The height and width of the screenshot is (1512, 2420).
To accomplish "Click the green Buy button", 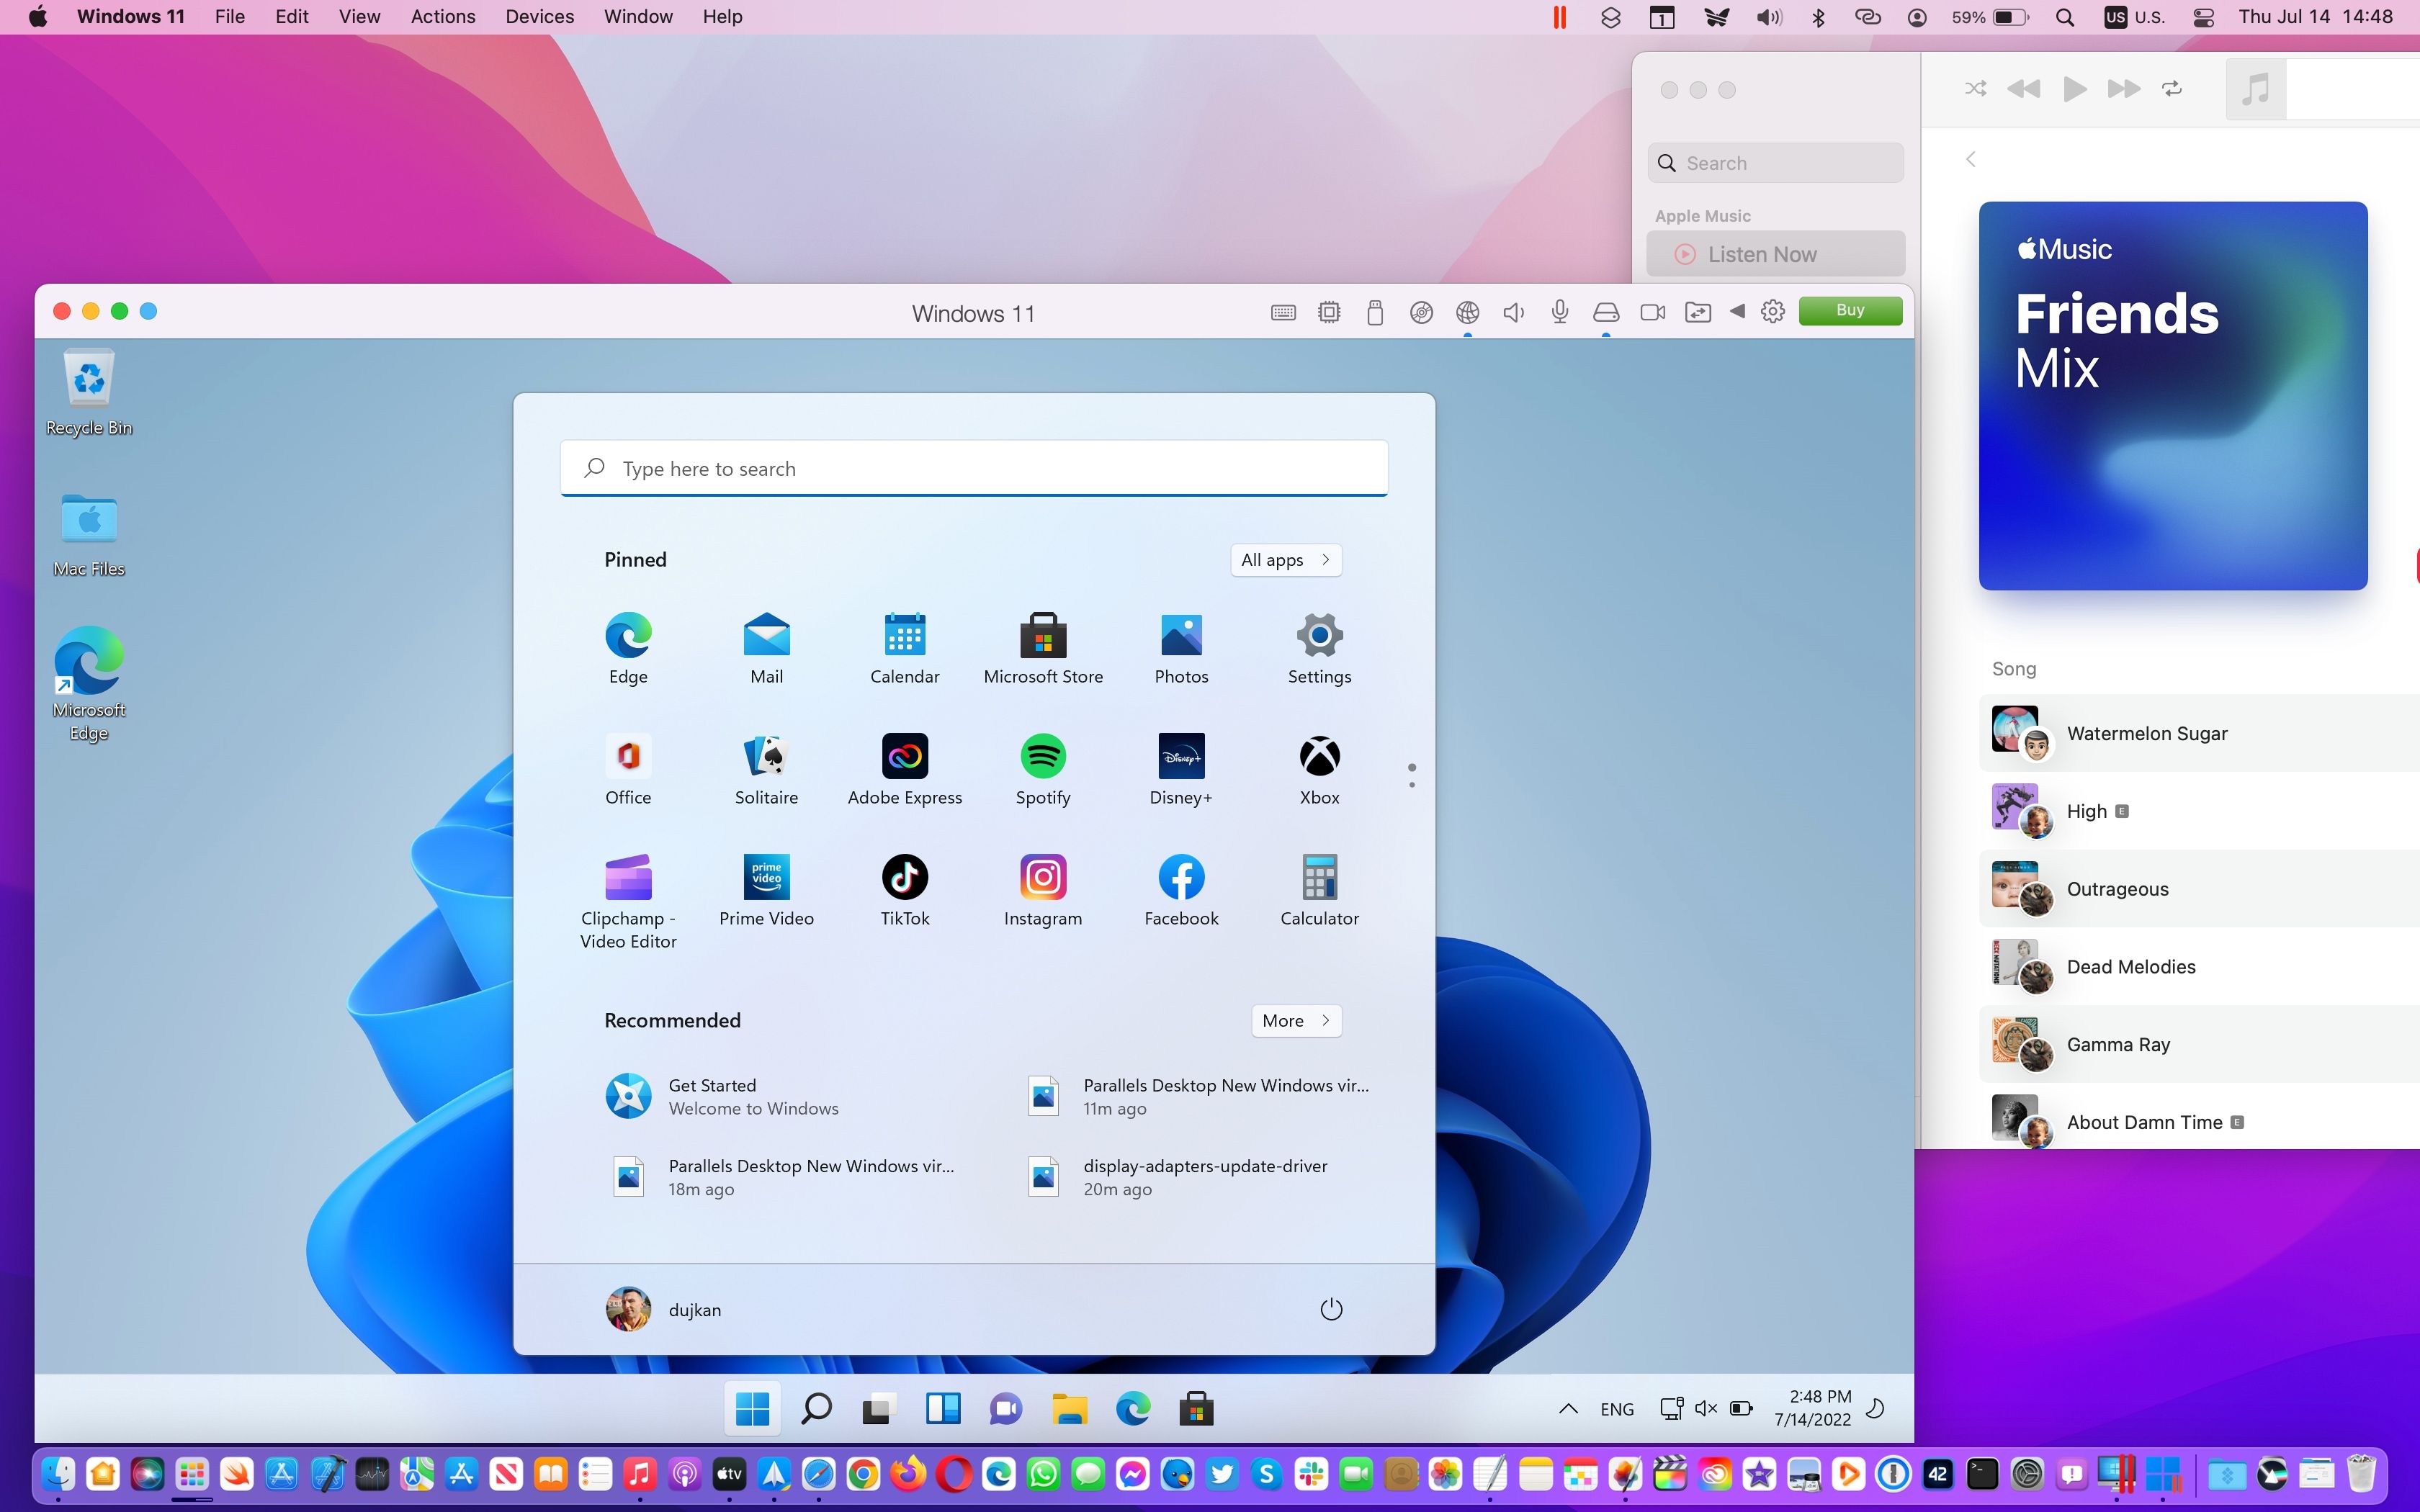I will pyautogui.click(x=1848, y=310).
